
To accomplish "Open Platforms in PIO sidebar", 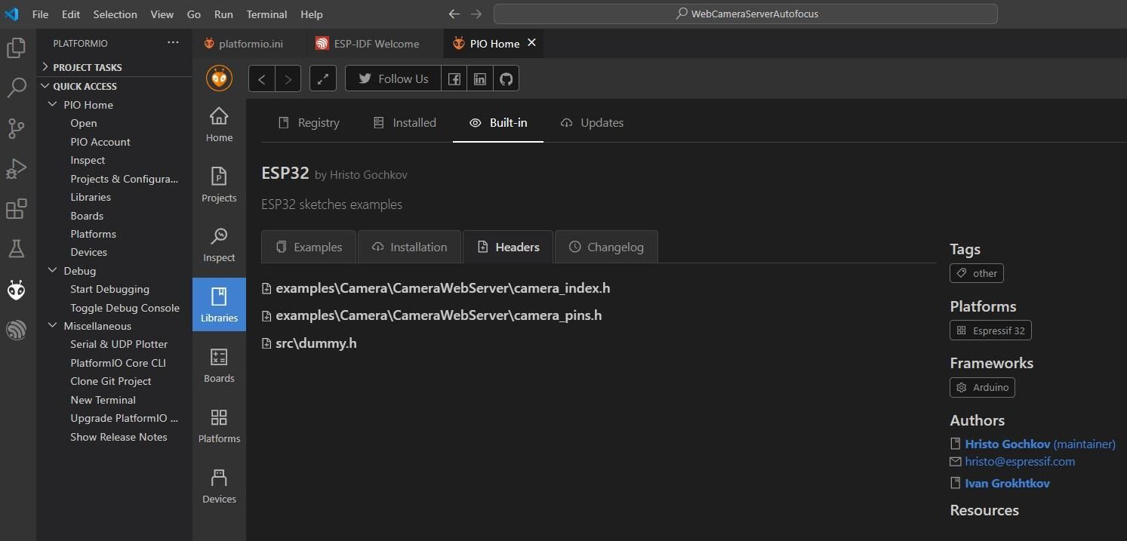I will pyautogui.click(x=219, y=426).
